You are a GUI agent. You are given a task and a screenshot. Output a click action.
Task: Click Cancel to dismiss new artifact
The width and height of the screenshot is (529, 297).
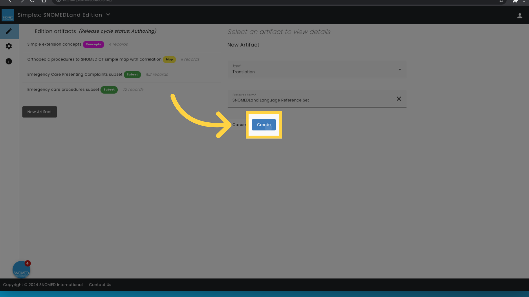(x=239, y=124)
